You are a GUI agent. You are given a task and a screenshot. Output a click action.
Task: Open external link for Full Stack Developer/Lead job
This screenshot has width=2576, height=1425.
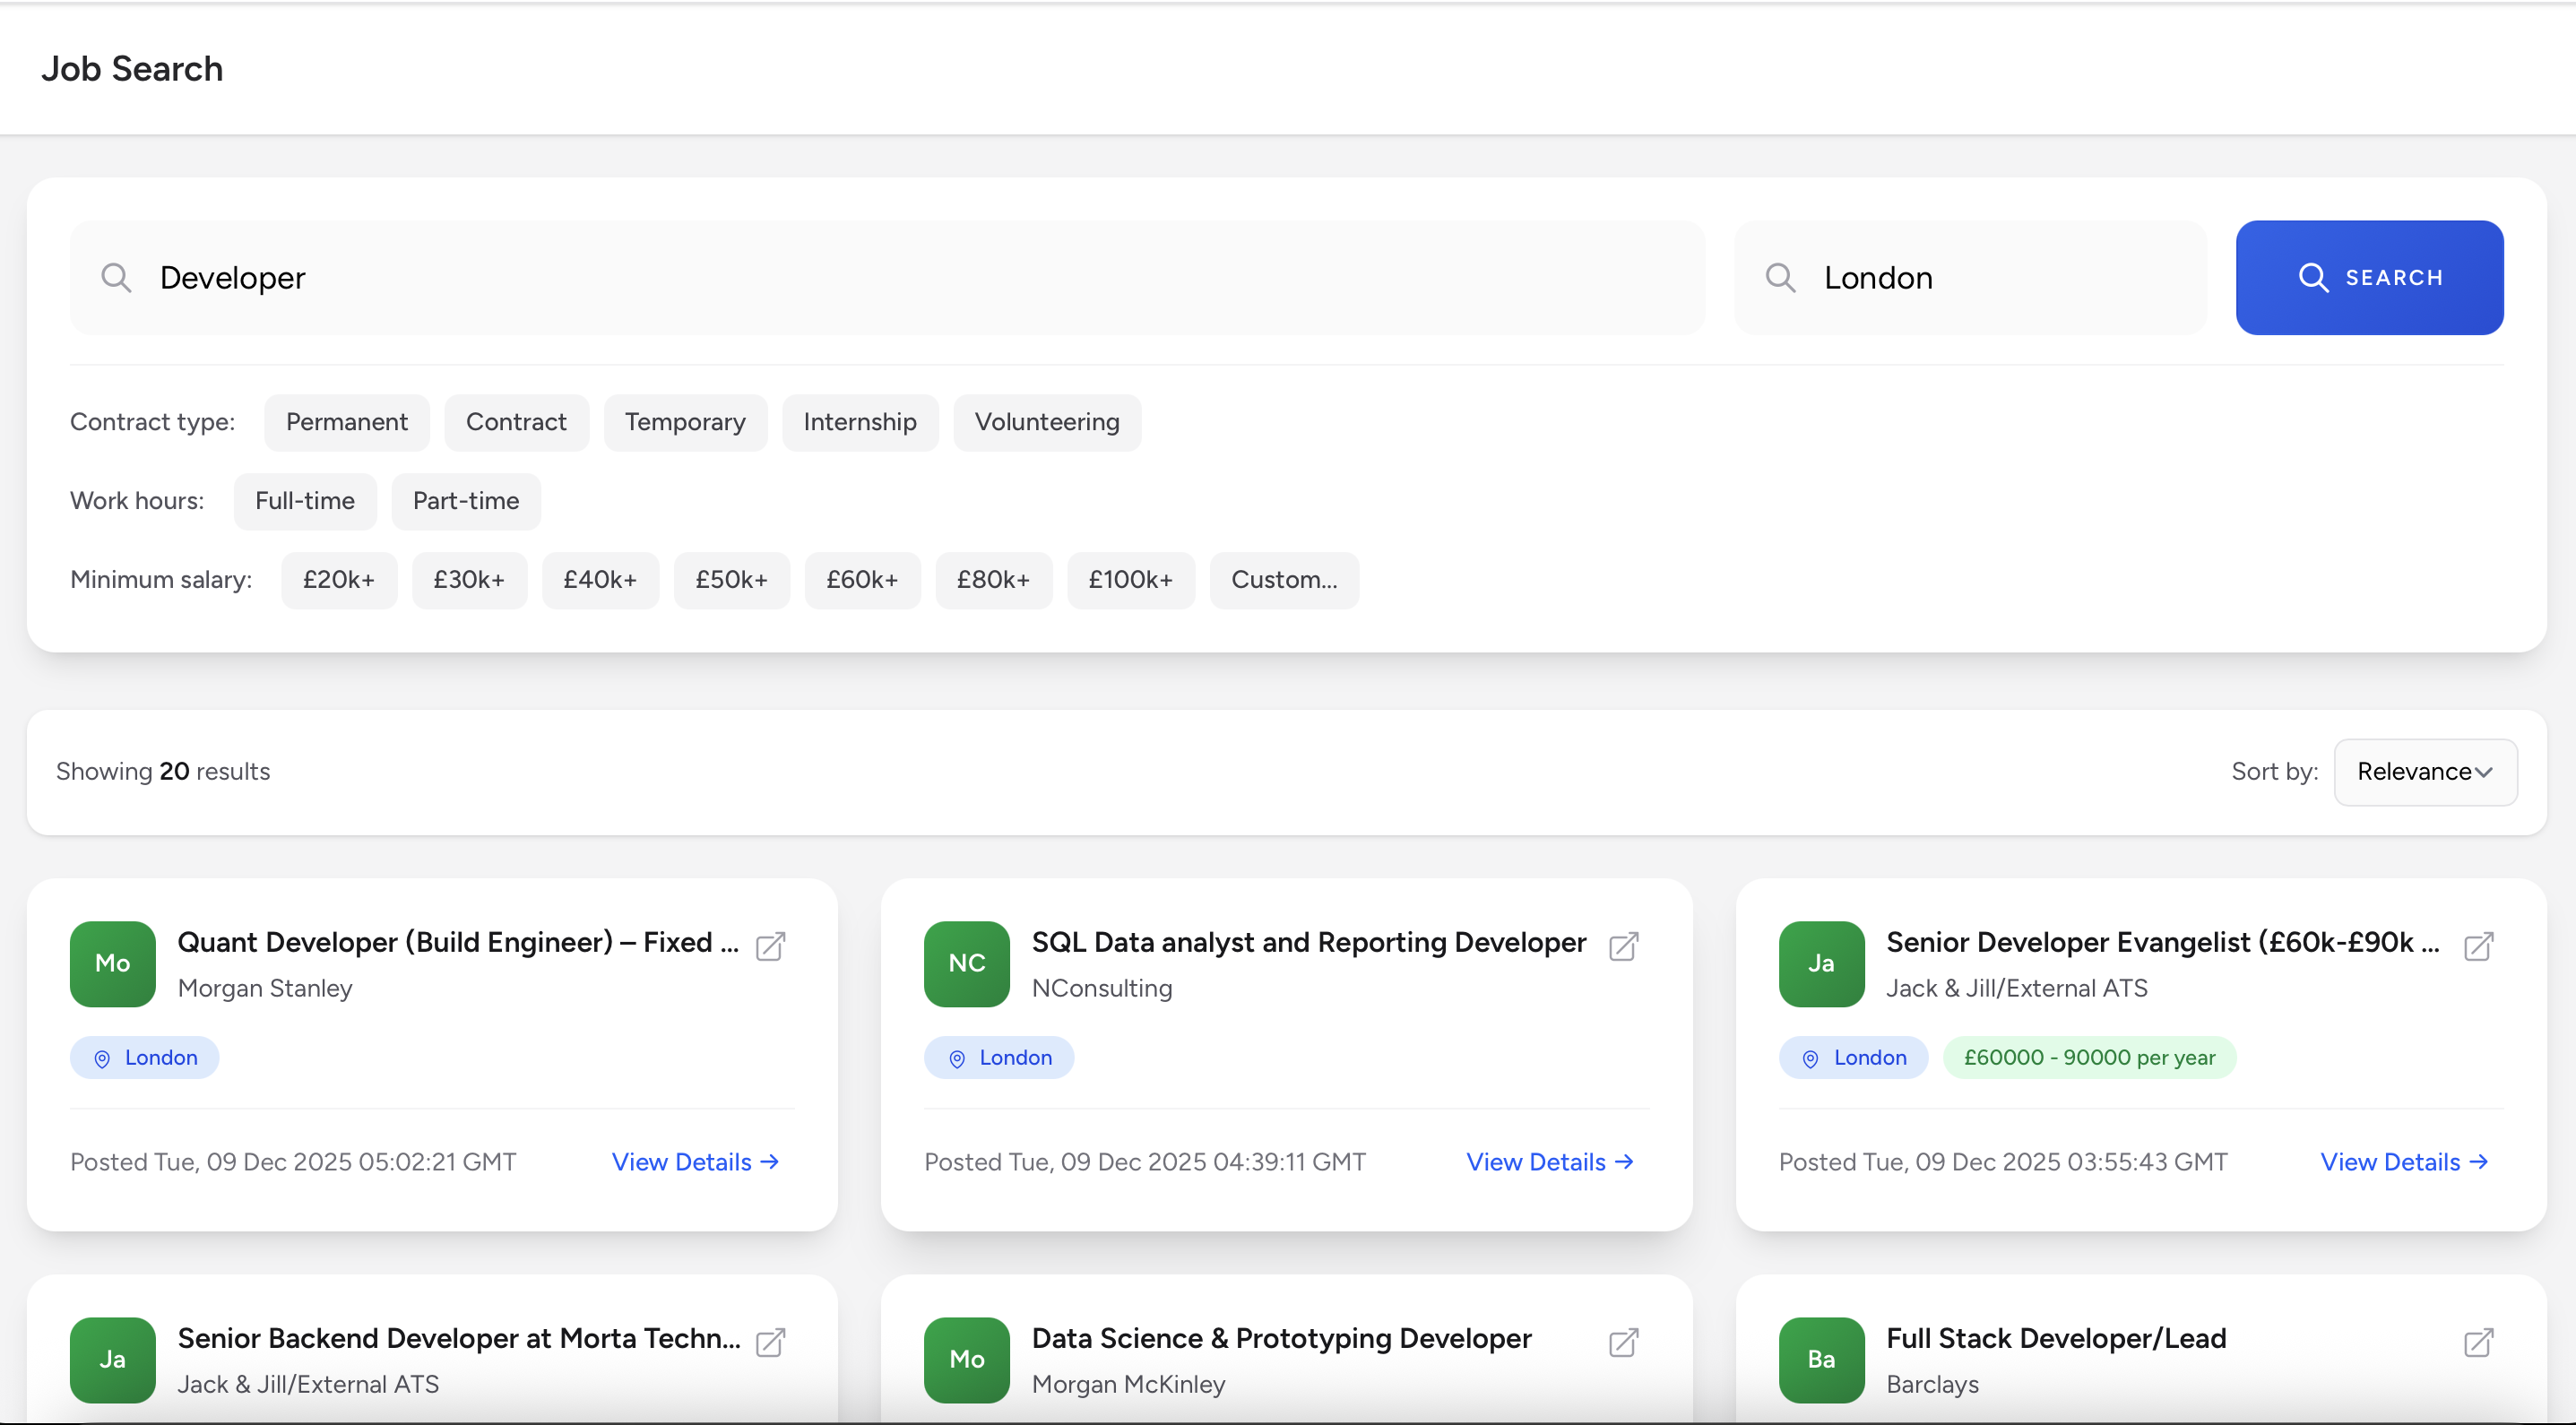(x=2478, y=1342)
